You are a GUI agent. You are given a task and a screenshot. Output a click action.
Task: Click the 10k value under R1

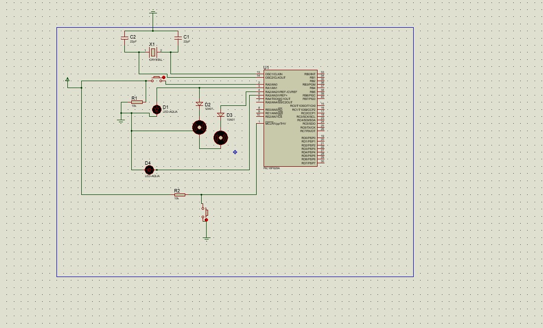[134, 106]
